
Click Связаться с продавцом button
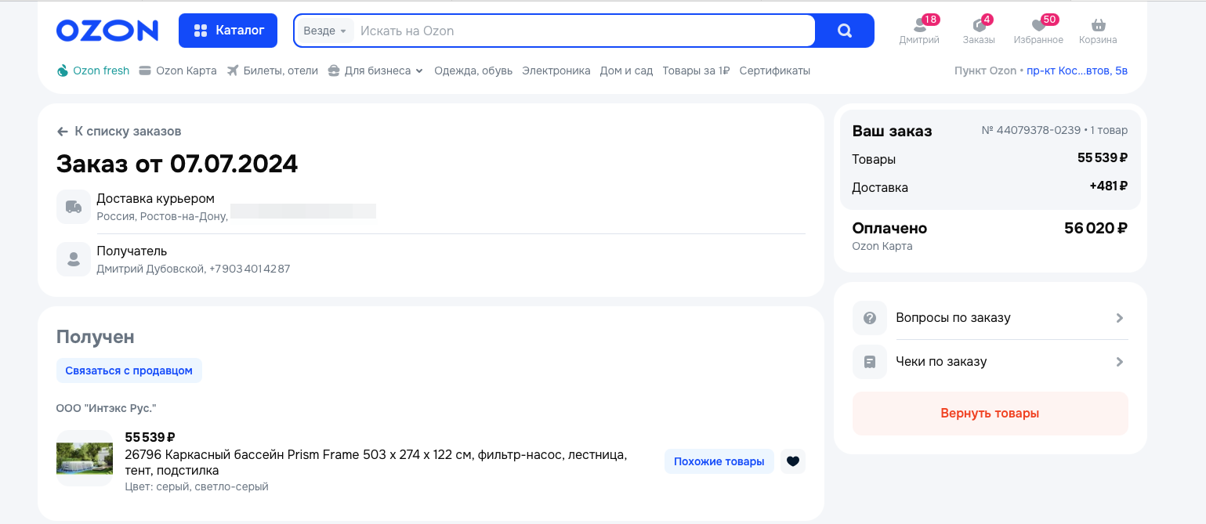click(129, 370)
